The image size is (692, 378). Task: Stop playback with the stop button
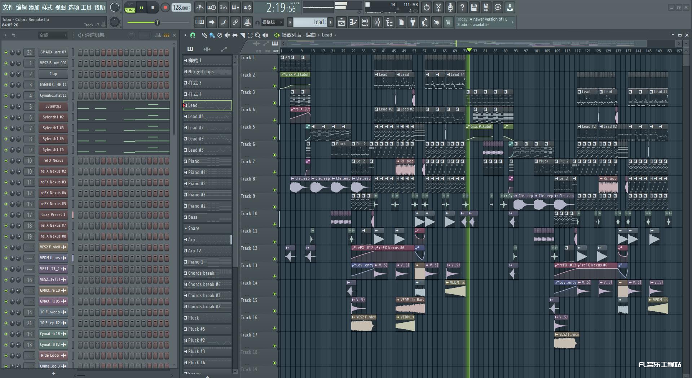[153, 7]
